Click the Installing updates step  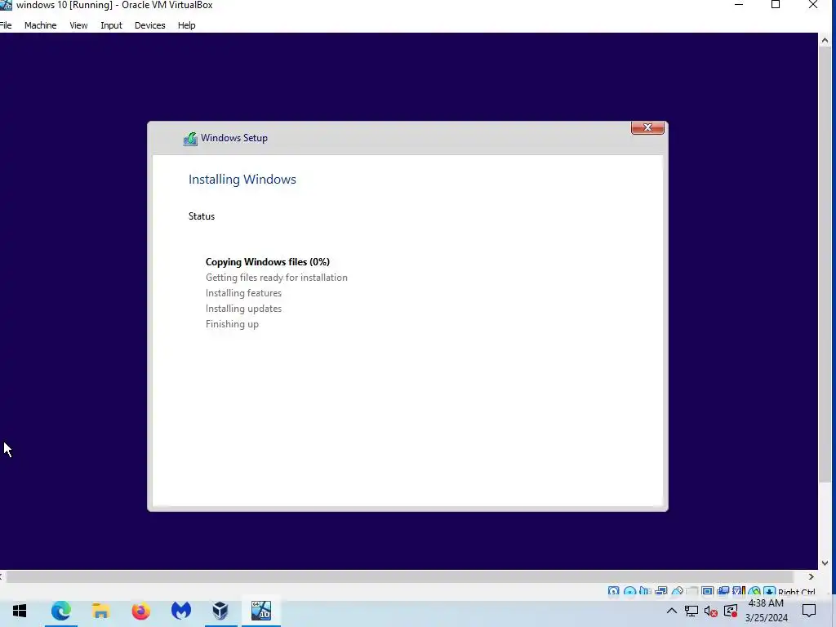tap(243, 308)
